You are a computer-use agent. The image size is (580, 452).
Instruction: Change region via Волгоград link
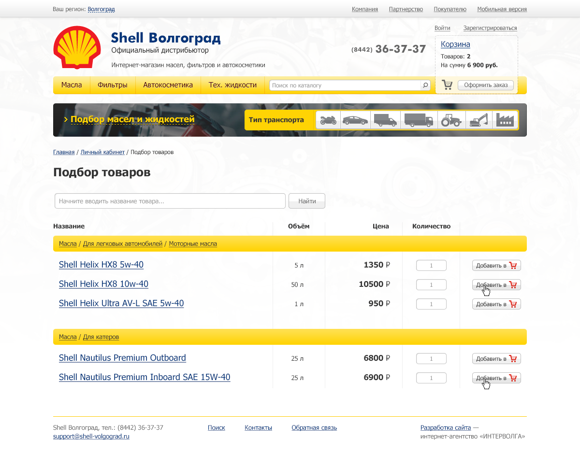(x=101, y=9)
